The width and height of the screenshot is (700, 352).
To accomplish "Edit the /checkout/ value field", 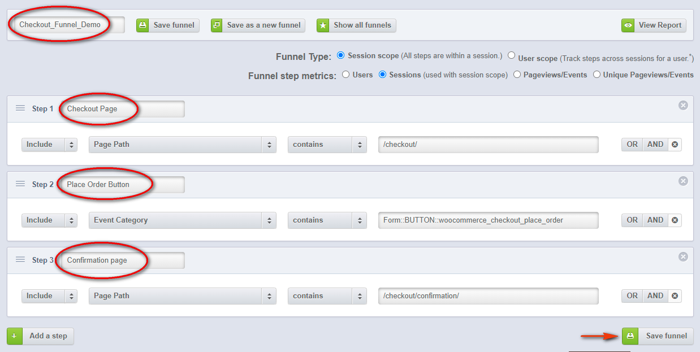I will coord(489,145).
